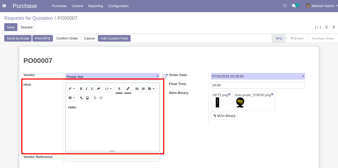The height and width of the screenshot is (168, 338).
Task: Click the Confirm Order button
Action: pyautogui.click(x=67, y=38)
